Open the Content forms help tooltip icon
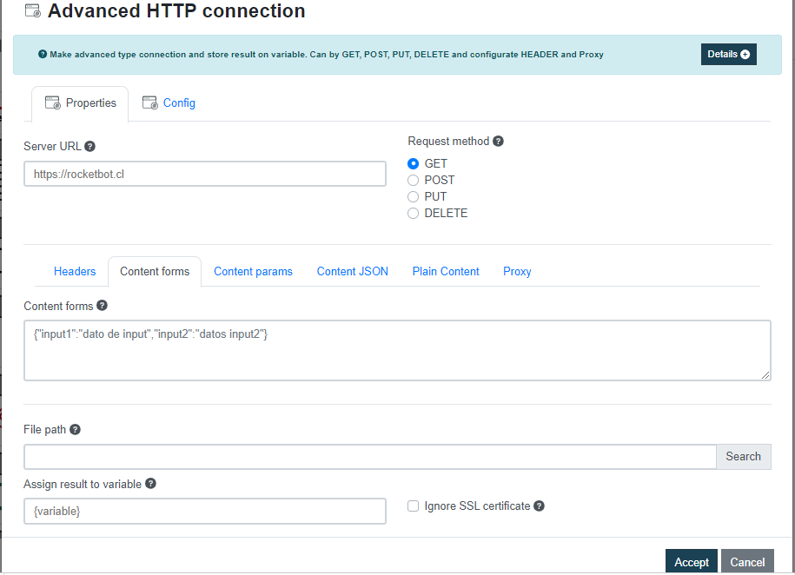The height and width of the screenshot is (575, 795). pyautogui.click(x=102, y=306)
